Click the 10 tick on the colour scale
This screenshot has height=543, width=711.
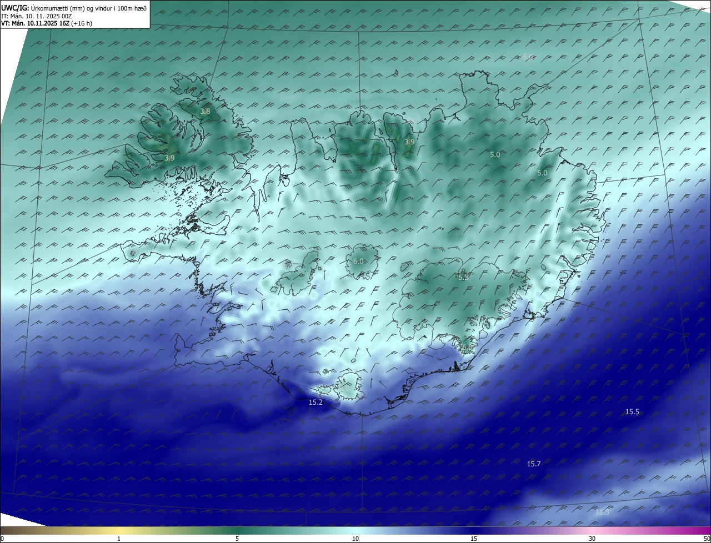point(355,539)
